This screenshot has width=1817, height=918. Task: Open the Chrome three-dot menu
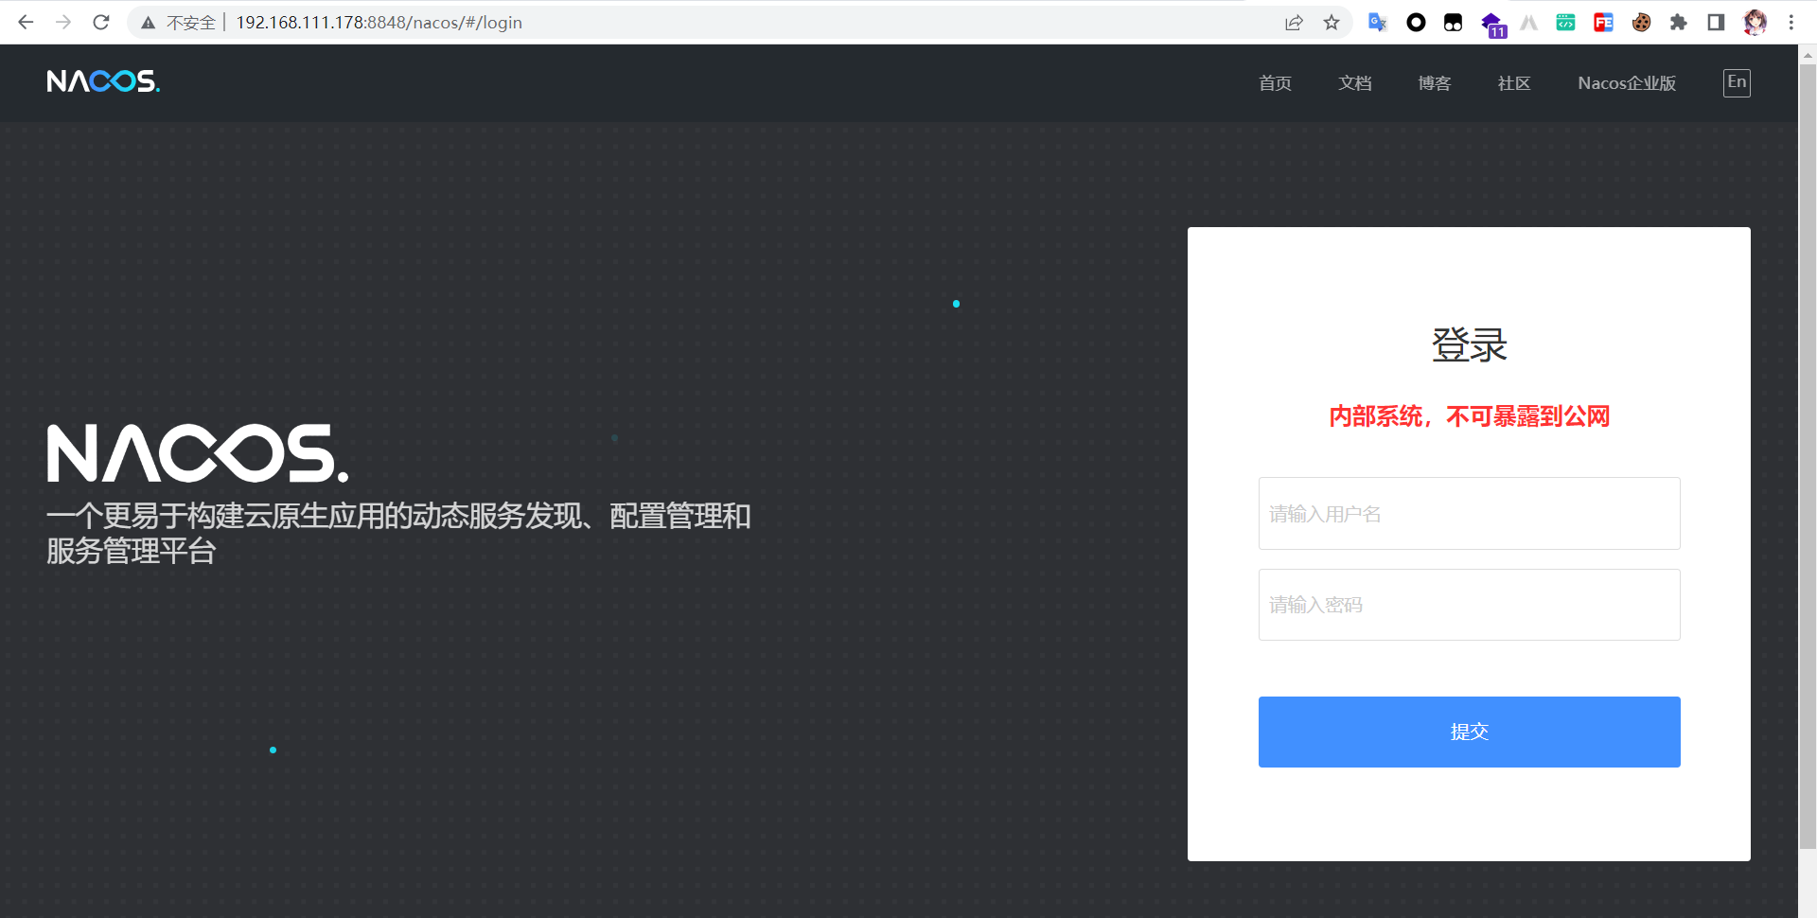[x=1791, y=23]
